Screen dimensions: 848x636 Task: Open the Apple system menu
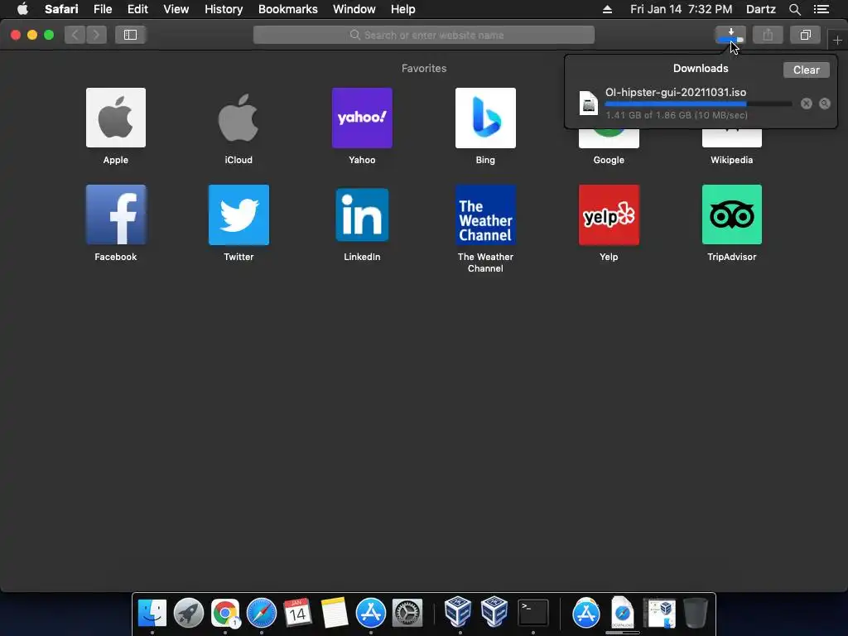click(22, 9)
